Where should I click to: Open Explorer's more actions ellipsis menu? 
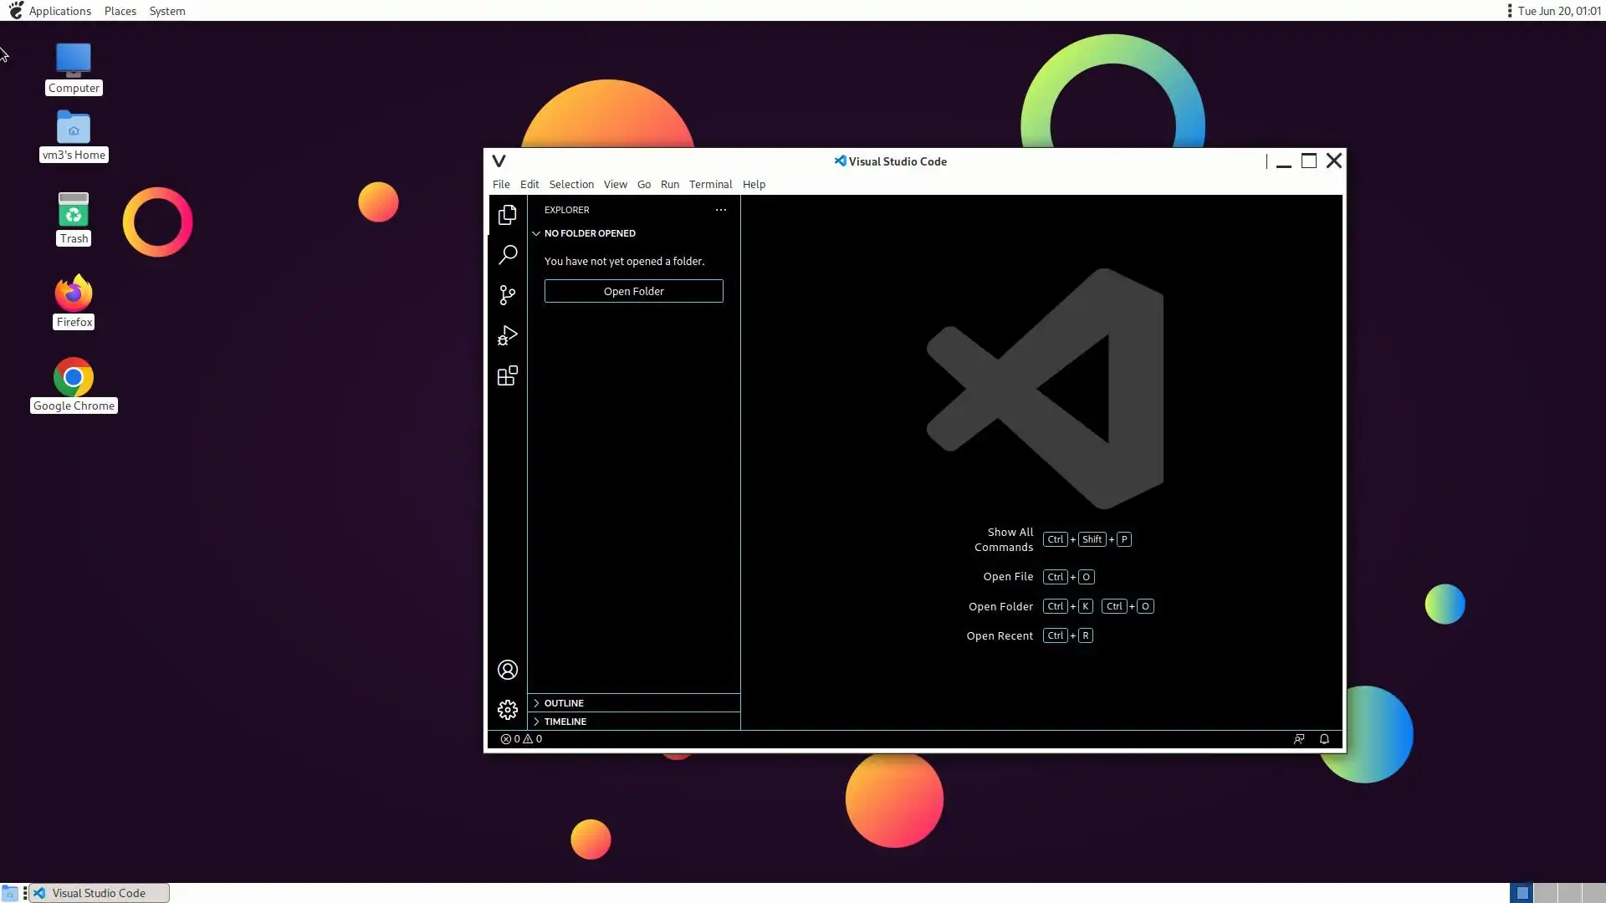(720, 210)
